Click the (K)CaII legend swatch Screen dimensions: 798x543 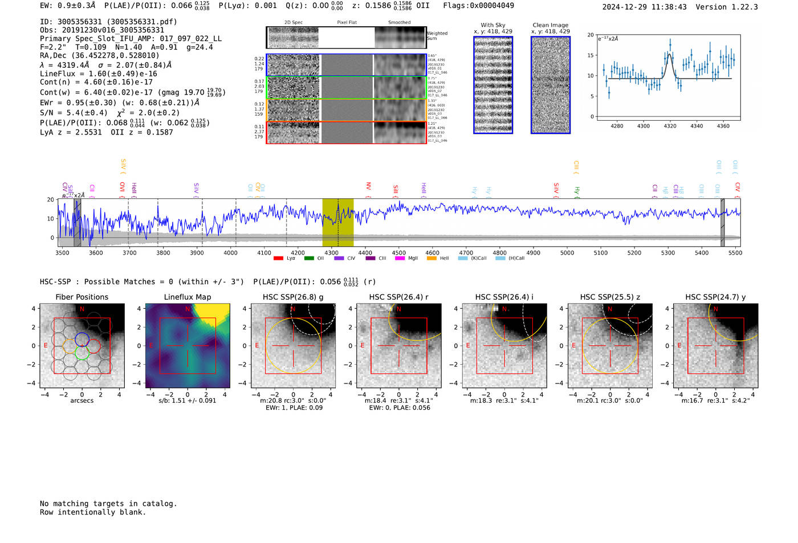click(463, 258)
